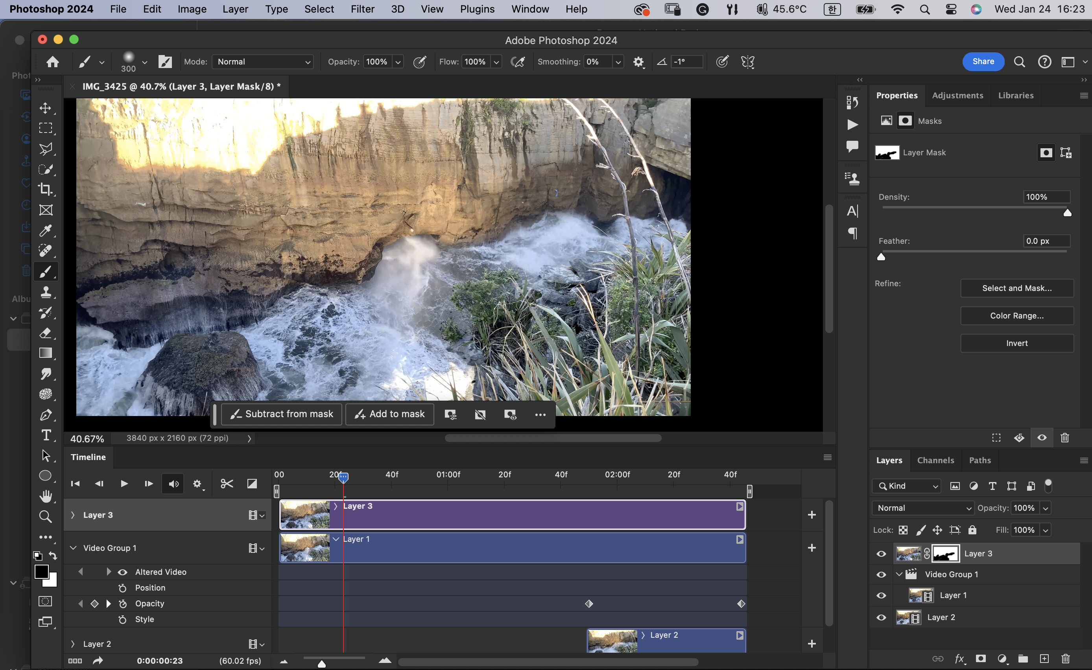The width and height of the screenshot is (1092, 670).
Task: Open the brush Mode dropdown
Action: click(263, 62)
